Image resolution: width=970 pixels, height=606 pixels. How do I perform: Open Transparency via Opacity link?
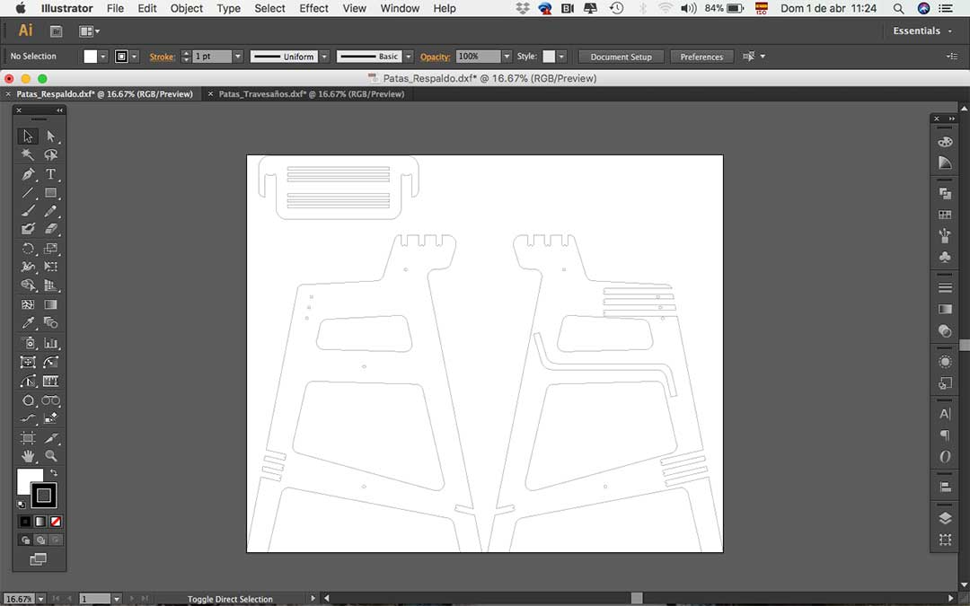tap(435, 57)
